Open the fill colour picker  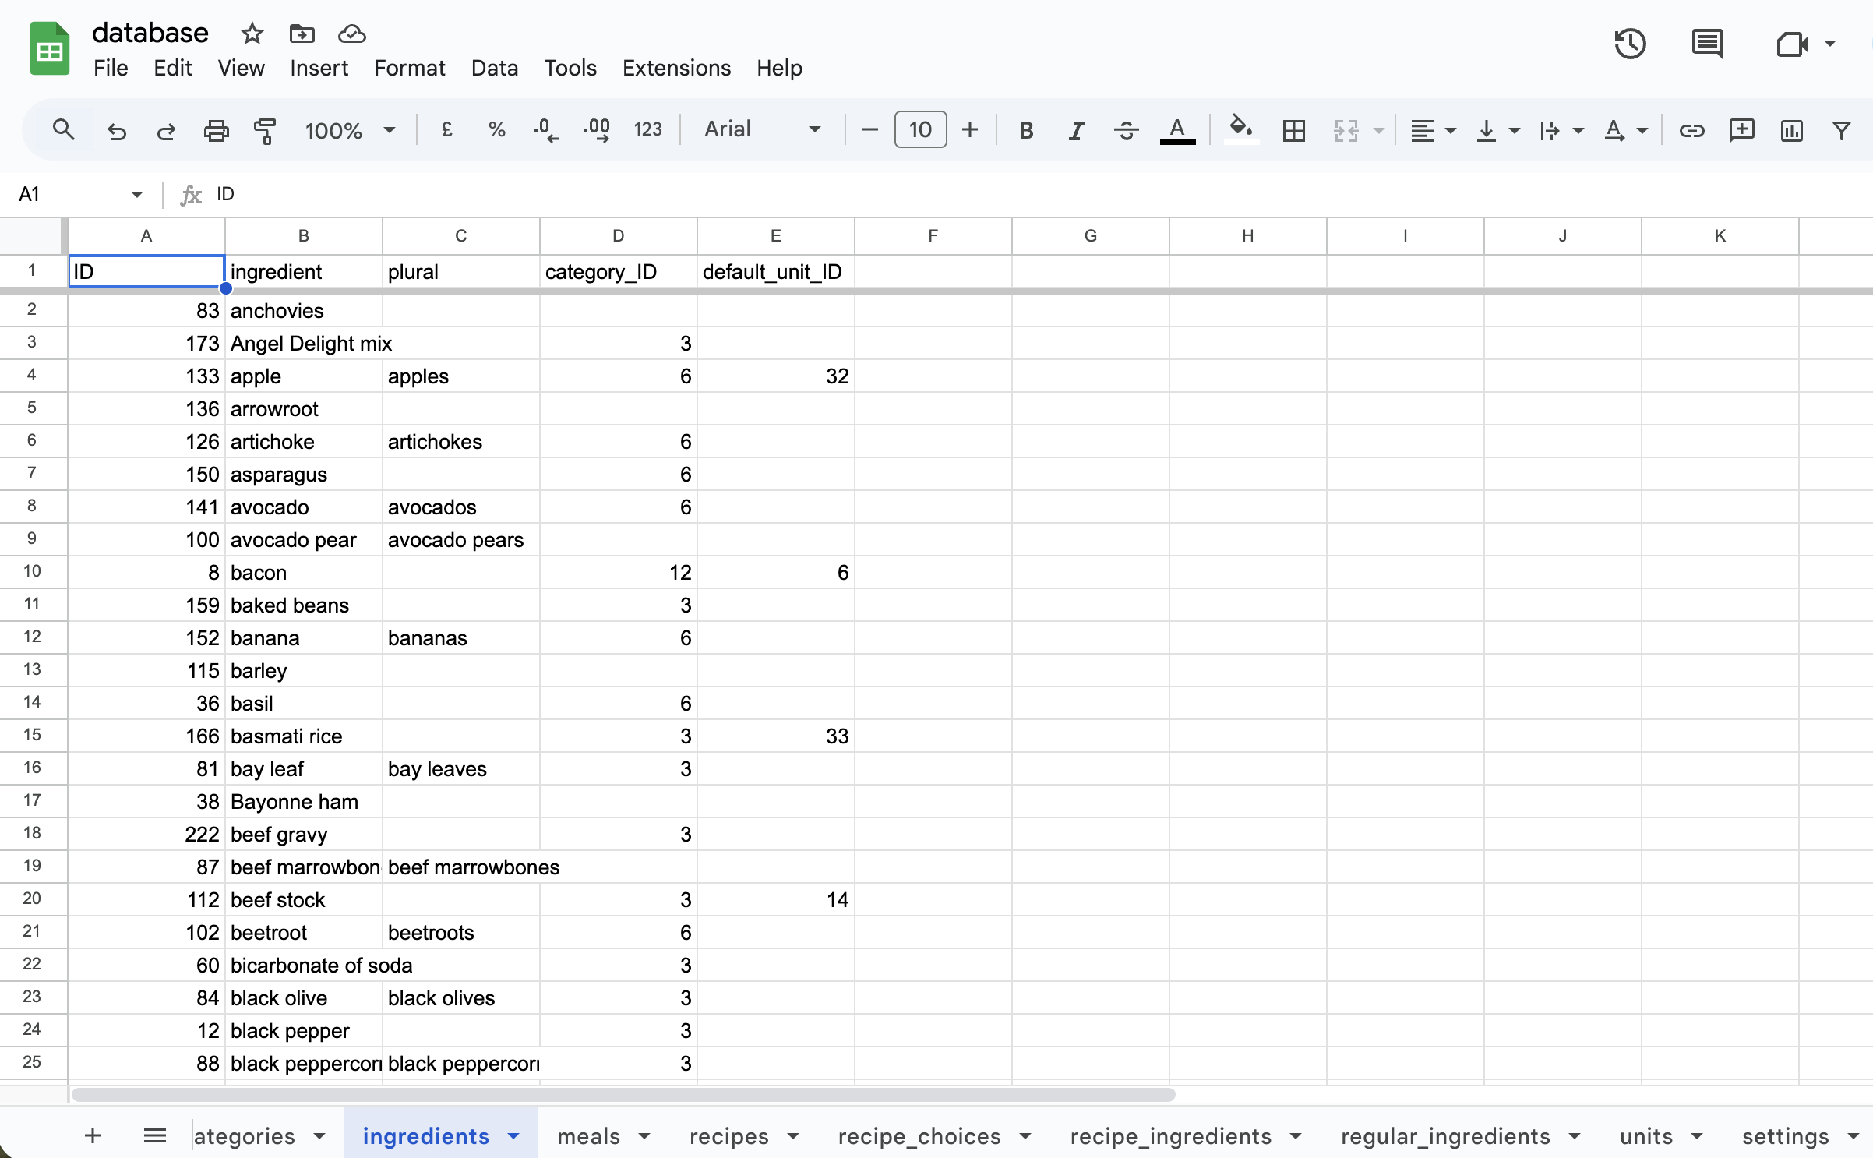pos(1241,129)
